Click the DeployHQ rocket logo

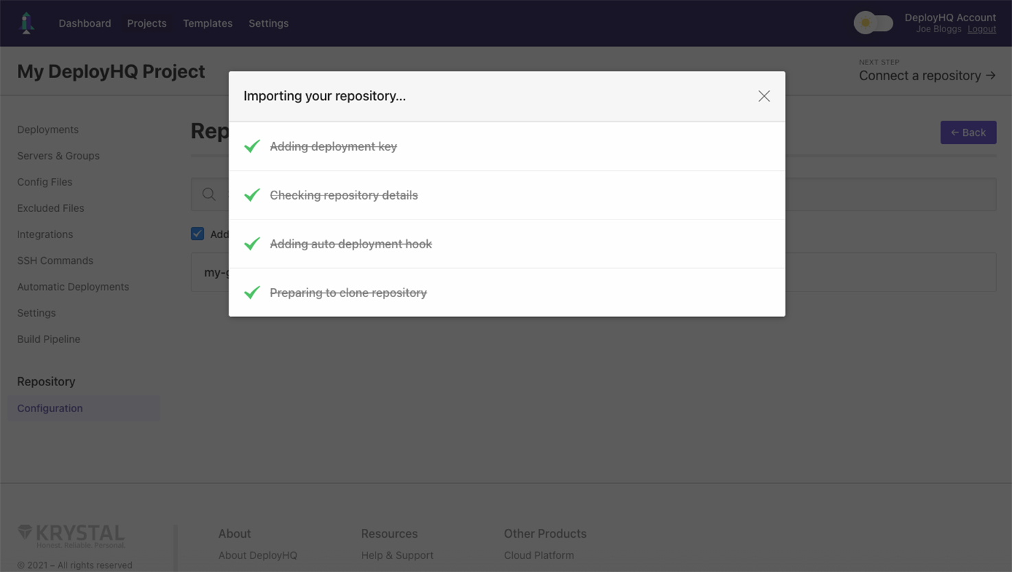tap(27, 23)
